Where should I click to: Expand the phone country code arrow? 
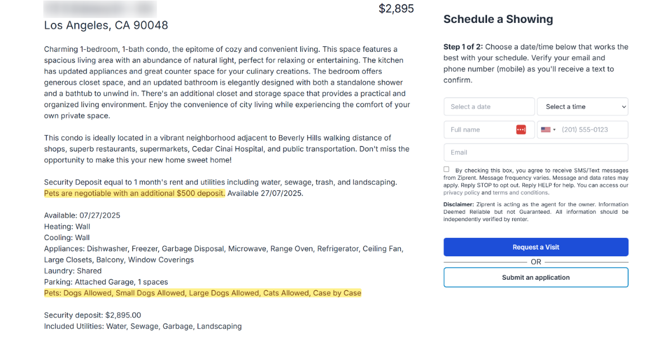[554, 130]
